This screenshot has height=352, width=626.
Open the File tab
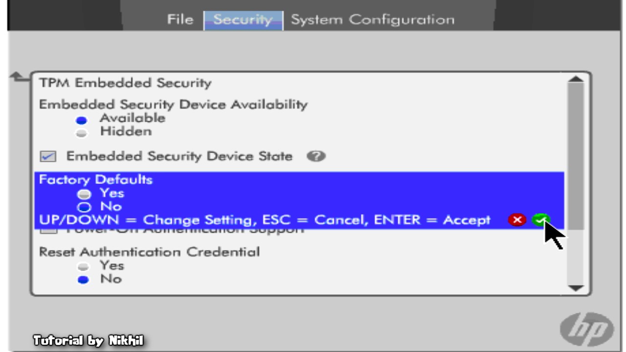coord(180,20)
